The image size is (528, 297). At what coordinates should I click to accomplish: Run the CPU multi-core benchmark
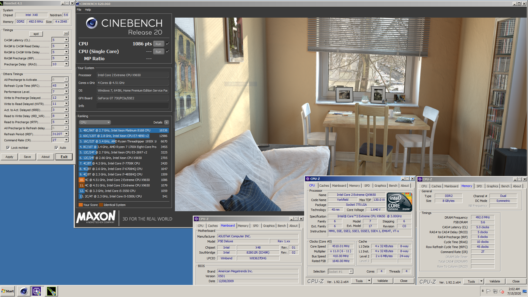(x=158, y=44)
